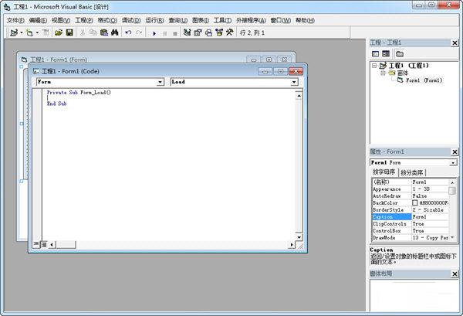Select the ControlBox property row

411,230
